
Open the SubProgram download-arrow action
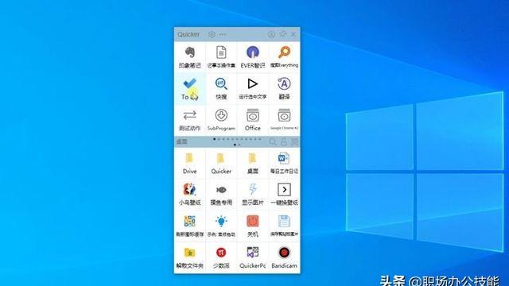coord(221,120)
